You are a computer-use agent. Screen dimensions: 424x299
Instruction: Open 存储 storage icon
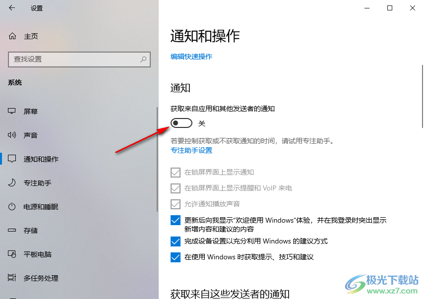point(11,231)
